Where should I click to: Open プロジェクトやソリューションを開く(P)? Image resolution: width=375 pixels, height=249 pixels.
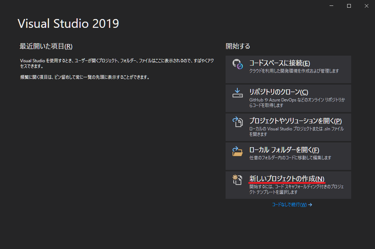tap(295, 121)
